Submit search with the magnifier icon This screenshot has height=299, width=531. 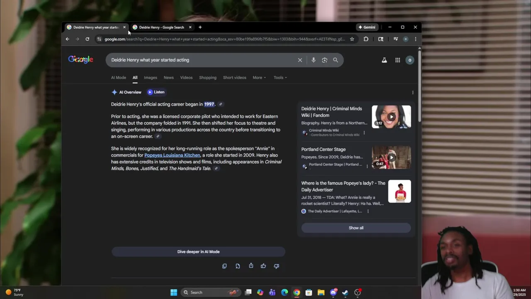(336, 60)
